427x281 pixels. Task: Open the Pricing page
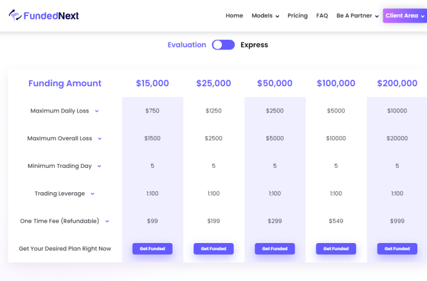pos(297,15)
